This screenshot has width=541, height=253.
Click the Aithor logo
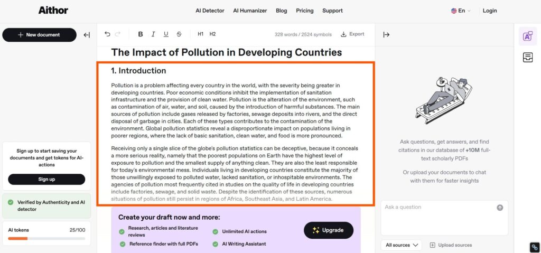tap(53, 11)
